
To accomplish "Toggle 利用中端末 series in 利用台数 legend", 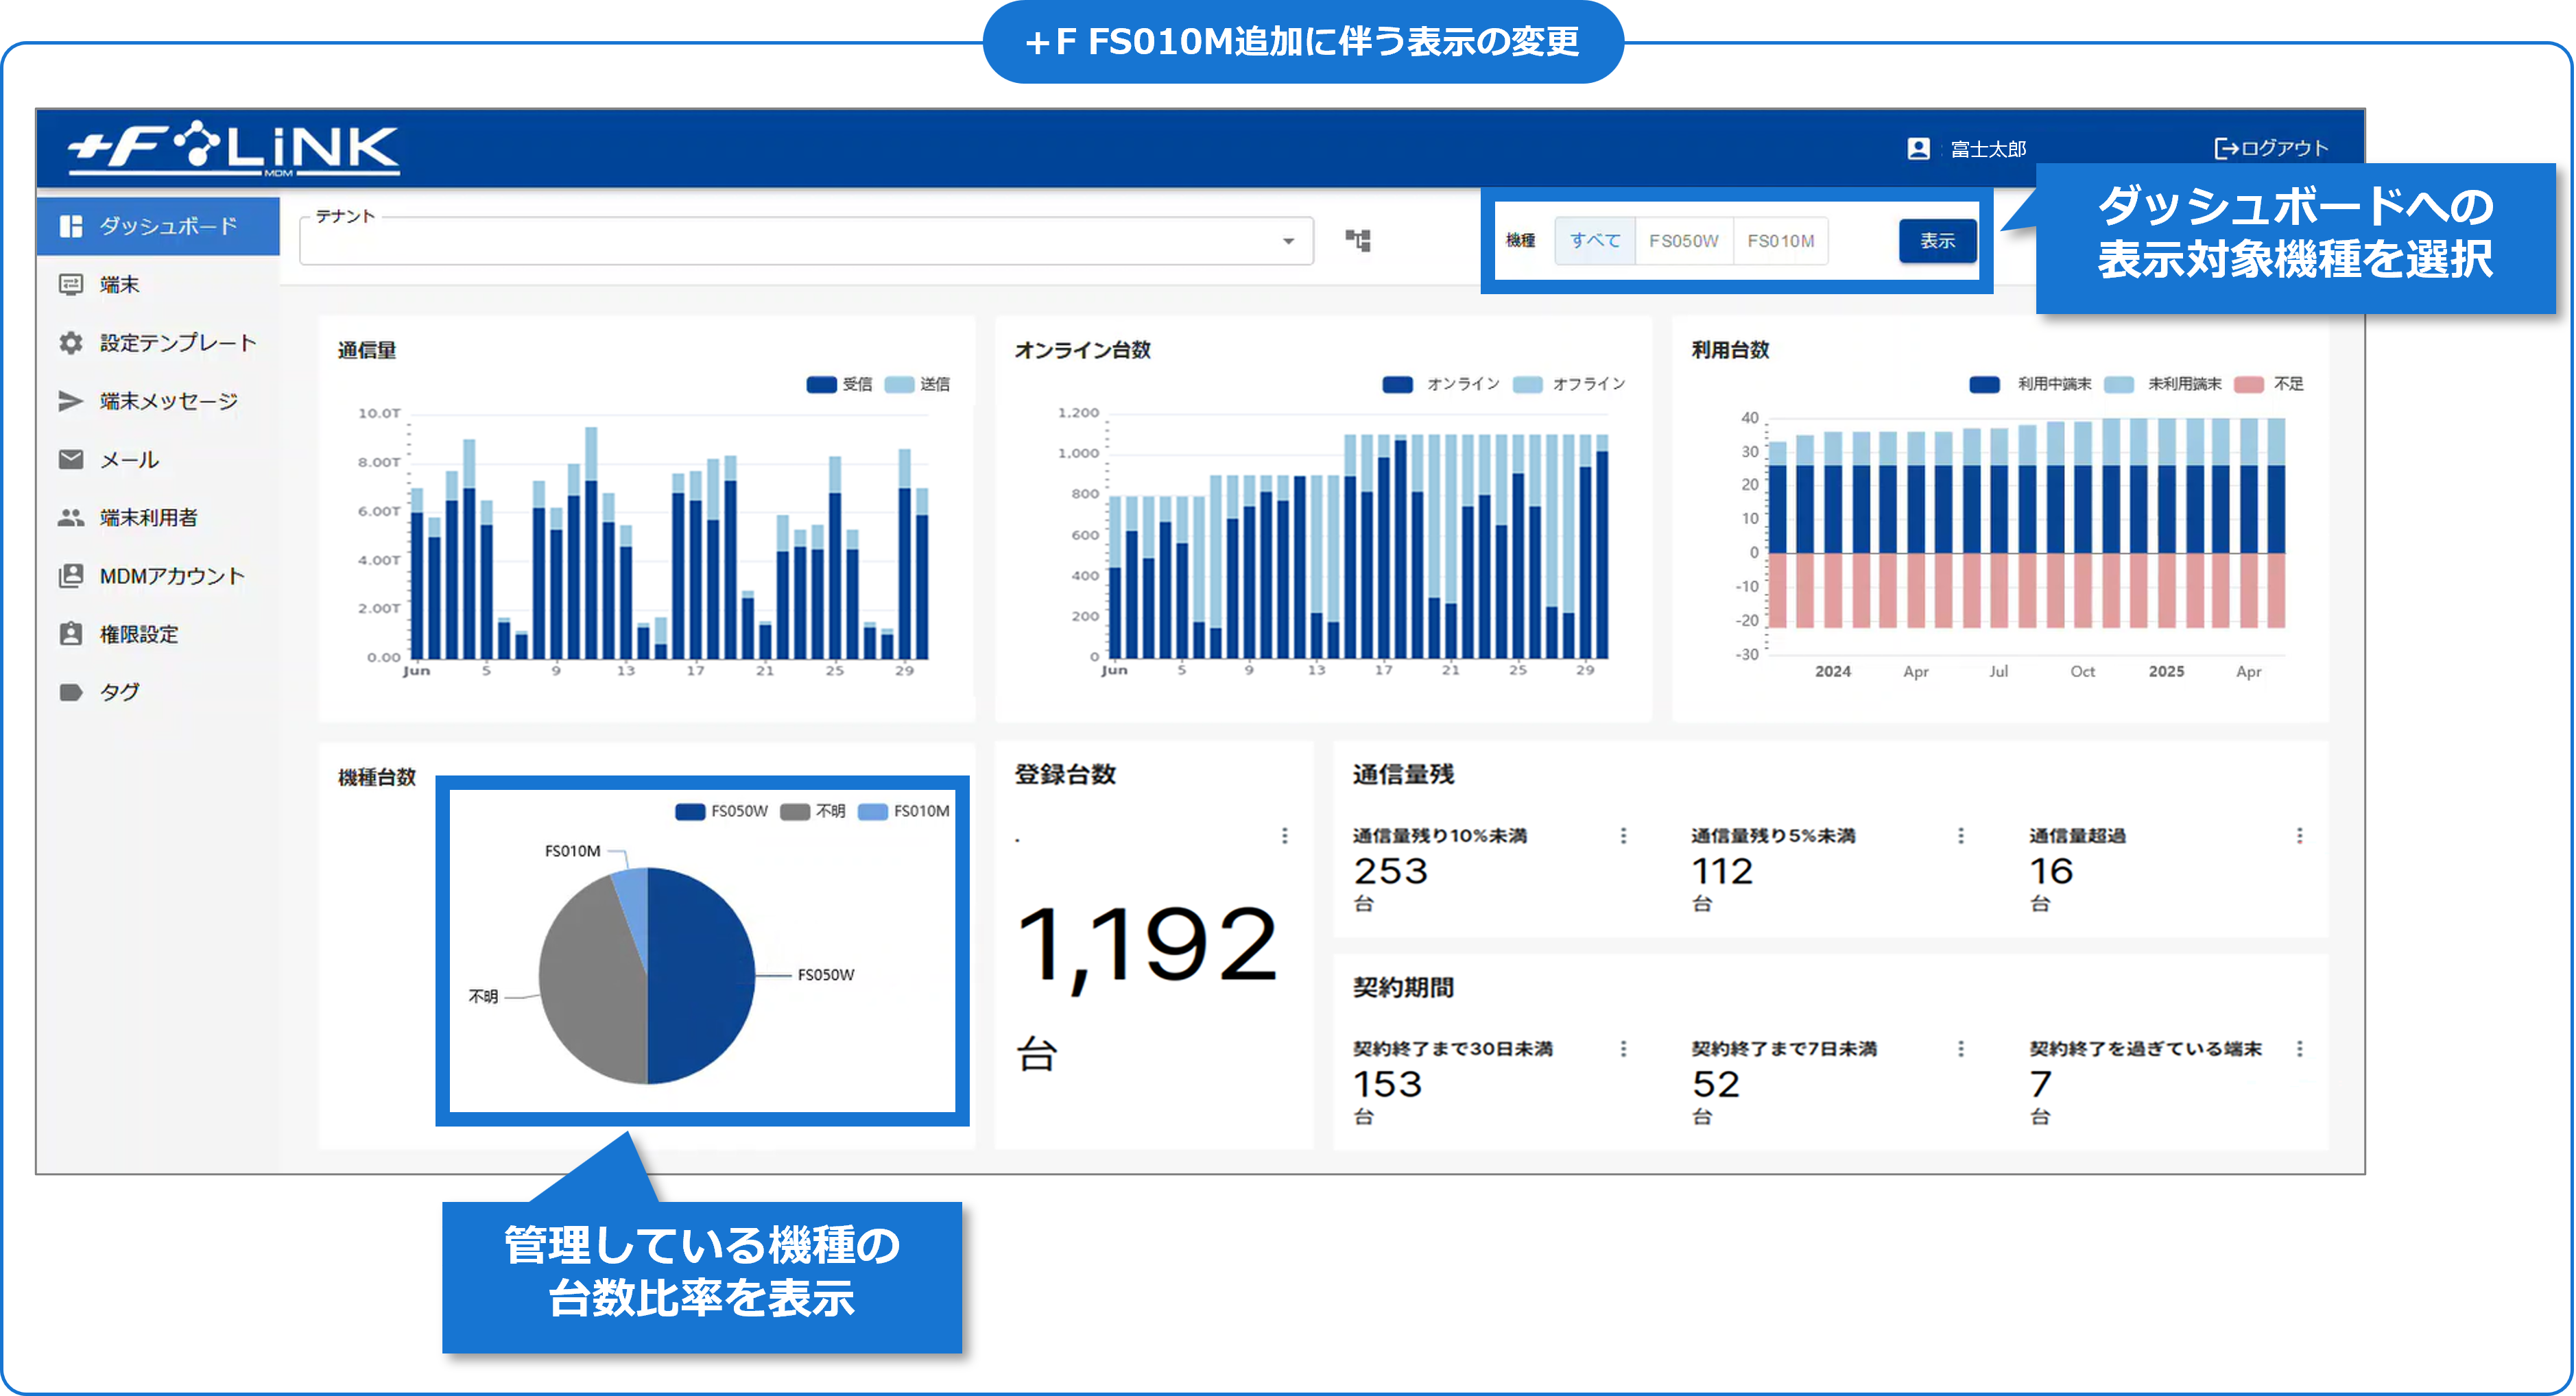I will coord(2030,384).
